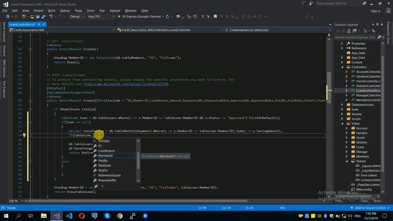The width and height of the screenshot is (393, 221).
Task: Click Add to Source Control
Action: pos(370,208)
